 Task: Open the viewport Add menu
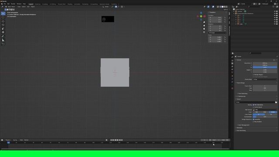pos(28,7)
